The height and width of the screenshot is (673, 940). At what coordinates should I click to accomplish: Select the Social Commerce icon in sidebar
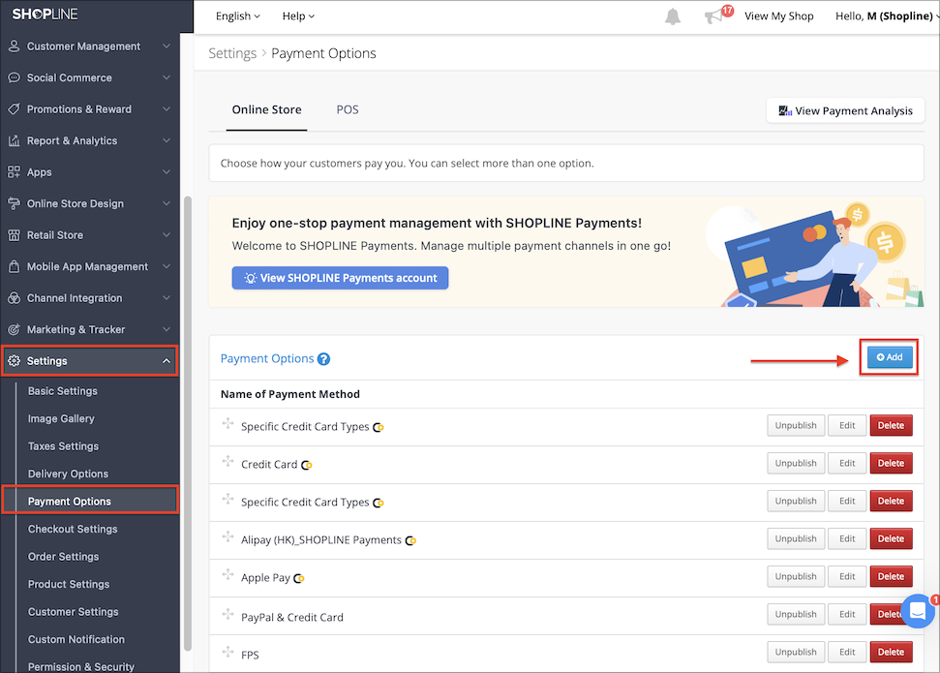[x=14, y=77]
